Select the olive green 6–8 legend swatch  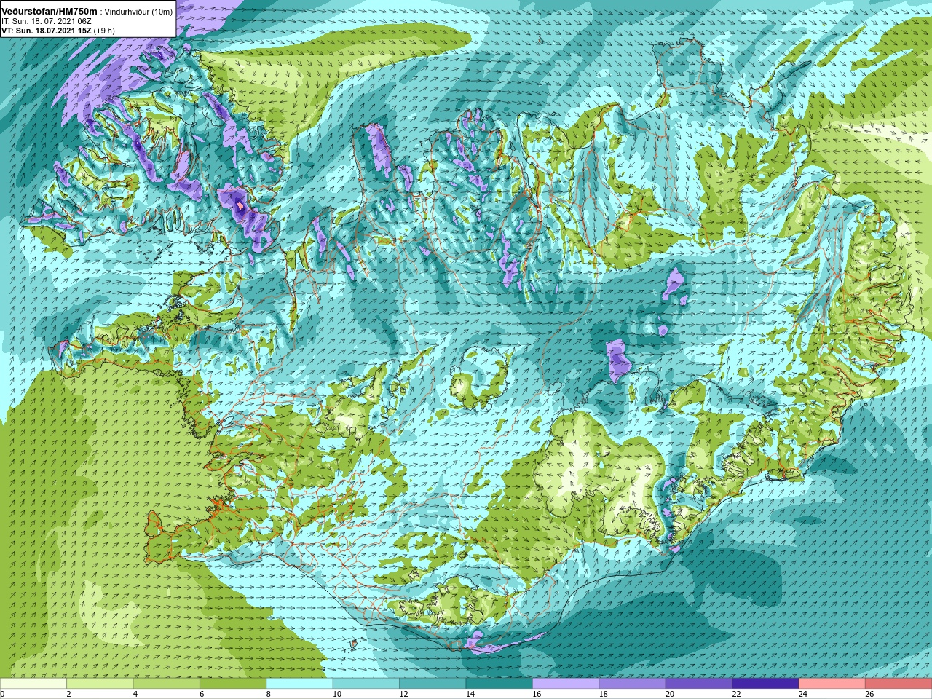(233, 684)
